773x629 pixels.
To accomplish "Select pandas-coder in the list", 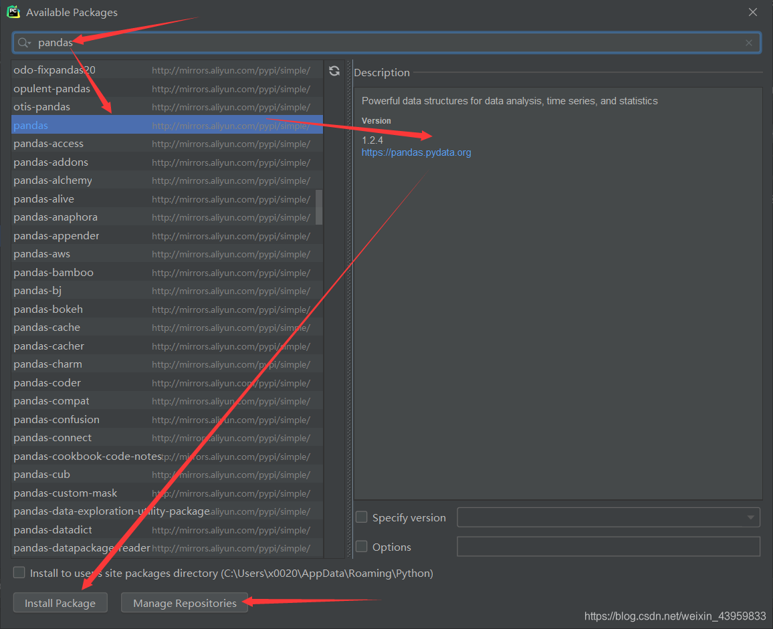I will (167, 382).
